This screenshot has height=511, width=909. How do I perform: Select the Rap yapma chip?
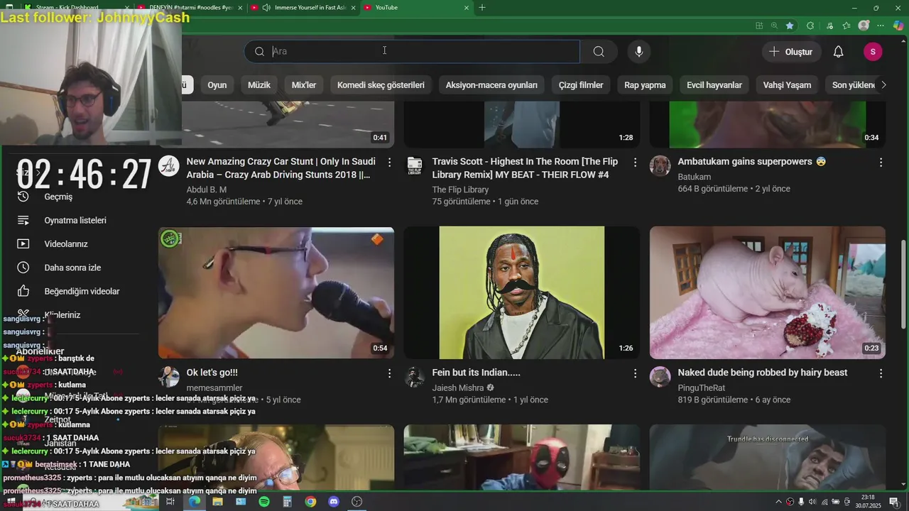645,85
